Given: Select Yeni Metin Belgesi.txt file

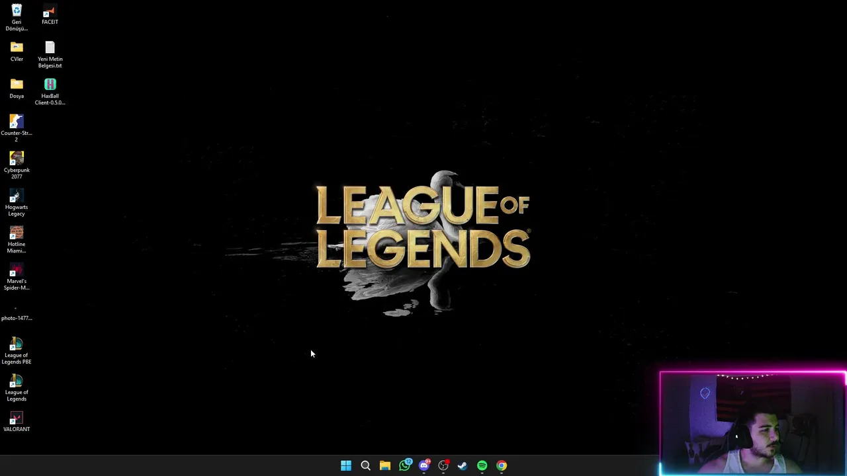Looking at the screenshot, I should [x=50, y=54].
